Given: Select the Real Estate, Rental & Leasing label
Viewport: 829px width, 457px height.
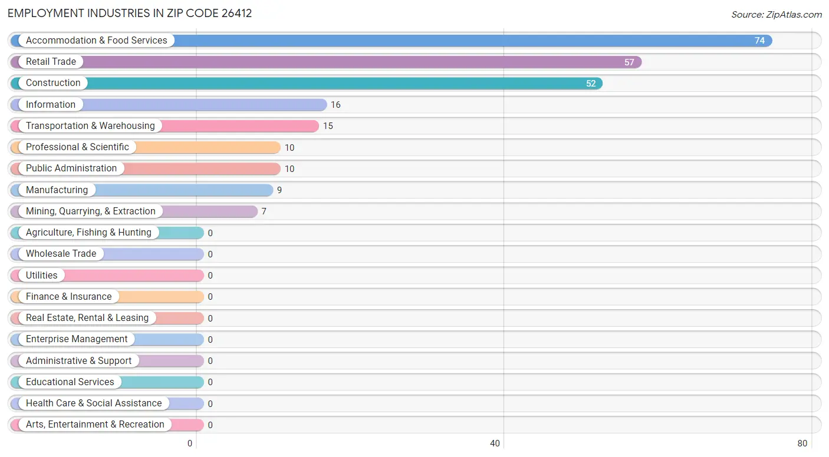Looking at the screenshot, I should pyautogui.click(x=87, y=317).
